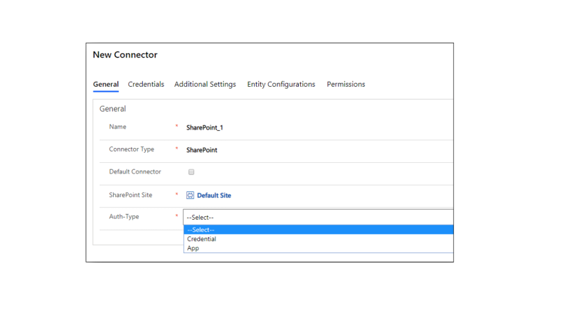Click the Name field label
The image size is (569, 320).
click(117, 127)
